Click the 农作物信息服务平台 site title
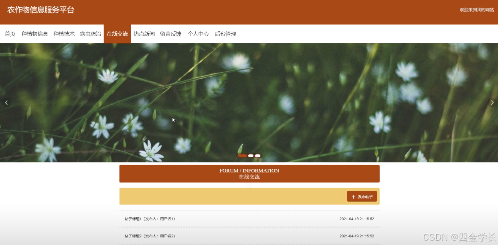This screenshot has width=498, height=245. (x=41, y=10)
